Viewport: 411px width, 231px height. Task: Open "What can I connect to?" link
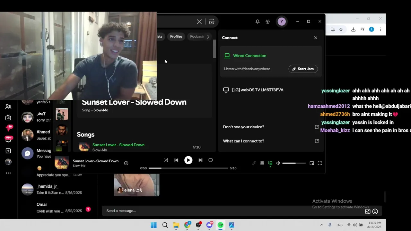tap(271, 141)
